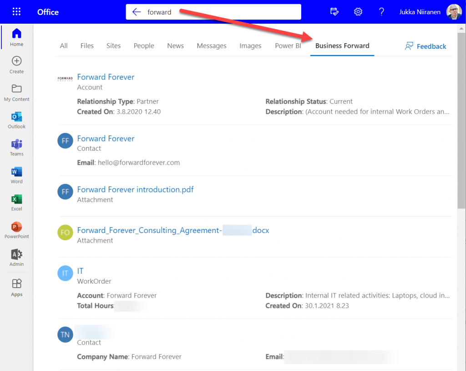Open the app launcher waffle icon
The image size is (466, 371).
click(x=17, y=12)
